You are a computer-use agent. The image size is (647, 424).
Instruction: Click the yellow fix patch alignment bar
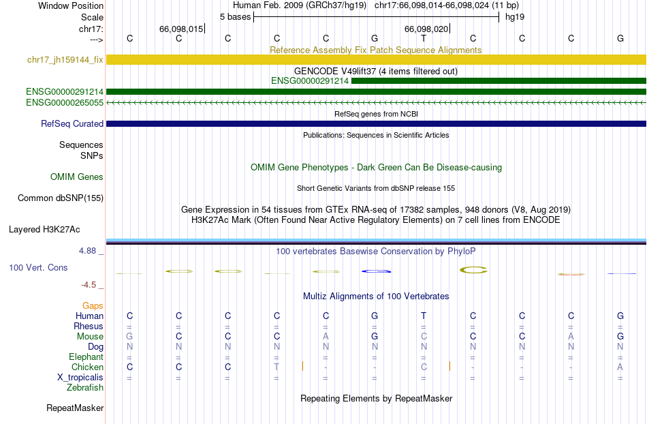(x=376, y=59)
